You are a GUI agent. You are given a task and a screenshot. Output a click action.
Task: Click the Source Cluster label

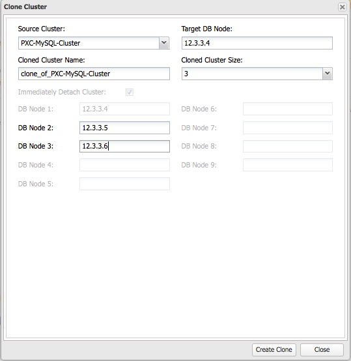point(42,29)
